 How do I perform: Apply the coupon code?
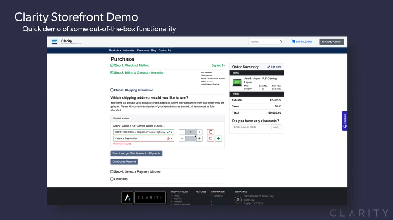point(276,127)
